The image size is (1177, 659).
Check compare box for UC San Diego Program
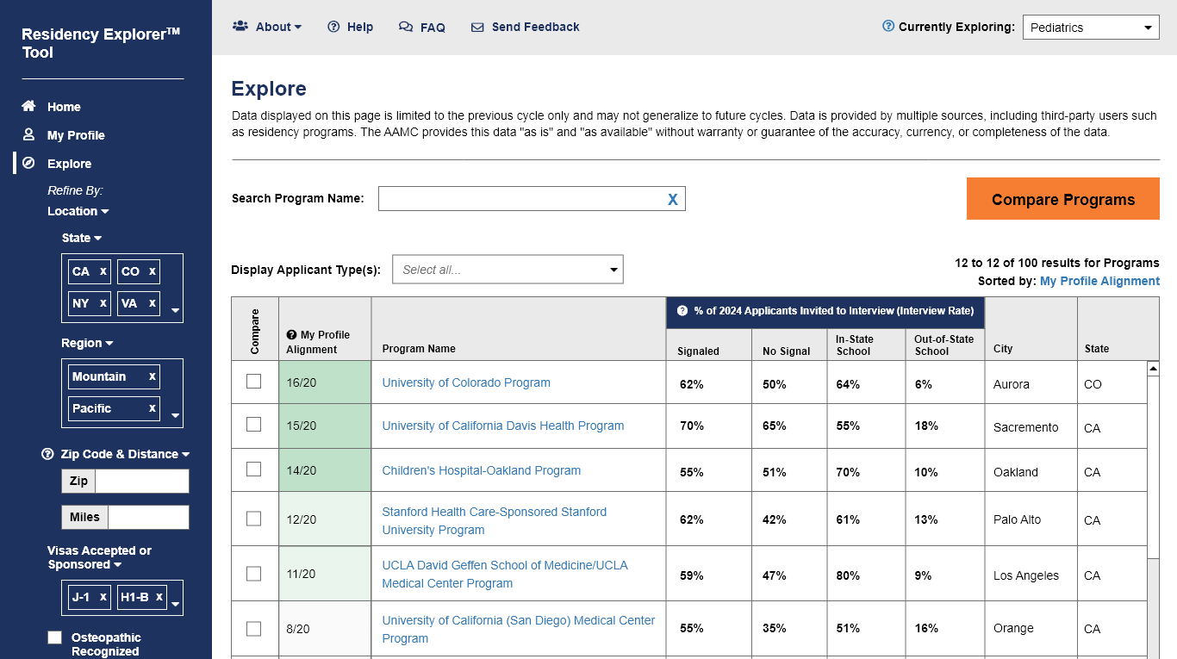pos(253,628)
